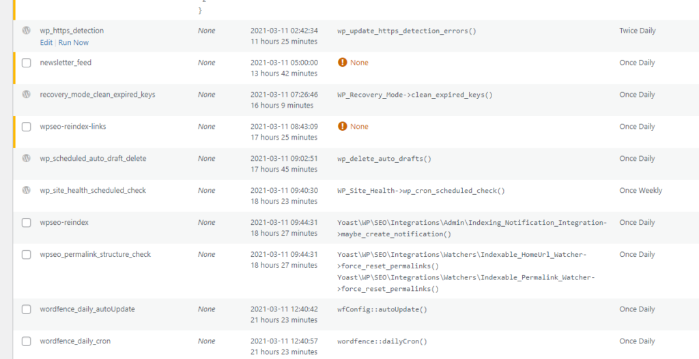Tick the newsletter_feed checkbox

pos(27,63)
